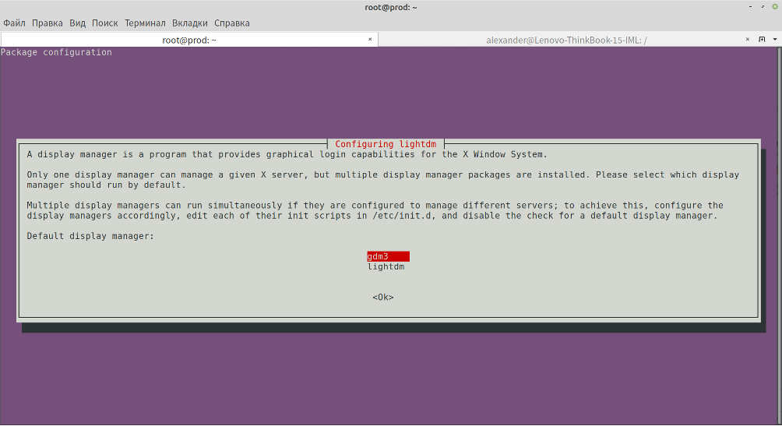Viewport: 782px width, 426px height.
Task: Maximize the terminal window
Action: pos(763,7)
